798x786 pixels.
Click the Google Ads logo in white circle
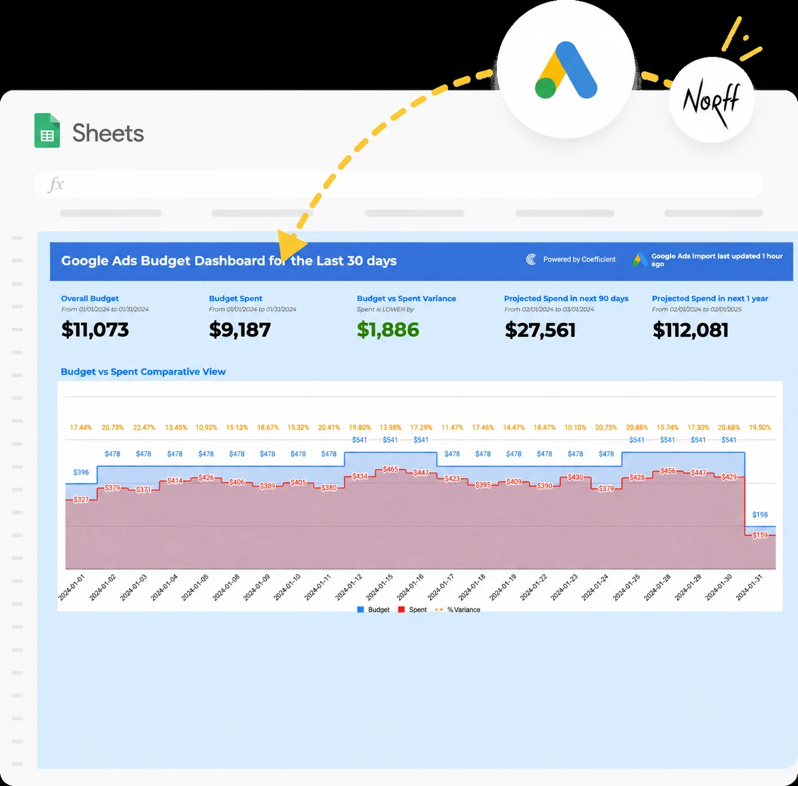point(566,70)
